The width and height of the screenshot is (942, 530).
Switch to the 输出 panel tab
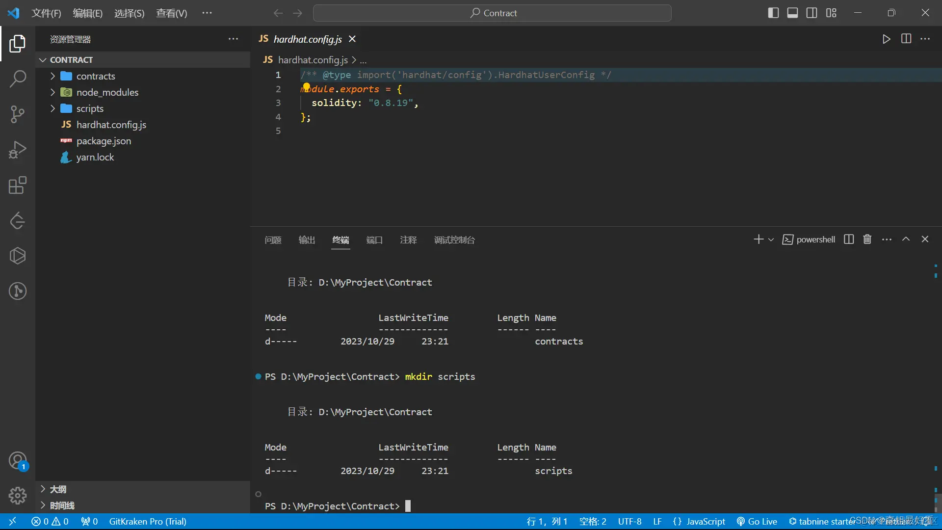(x=307, y=239)
